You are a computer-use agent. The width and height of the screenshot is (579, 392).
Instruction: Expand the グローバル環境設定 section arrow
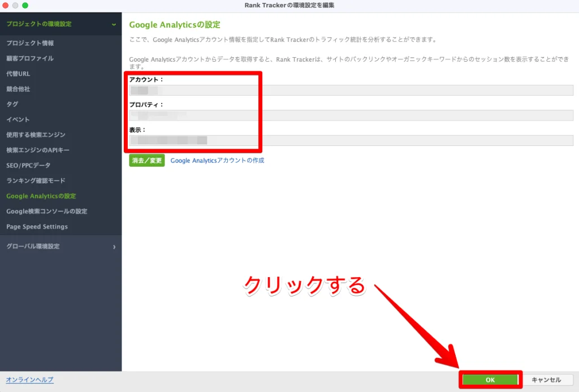coord(114,247)
